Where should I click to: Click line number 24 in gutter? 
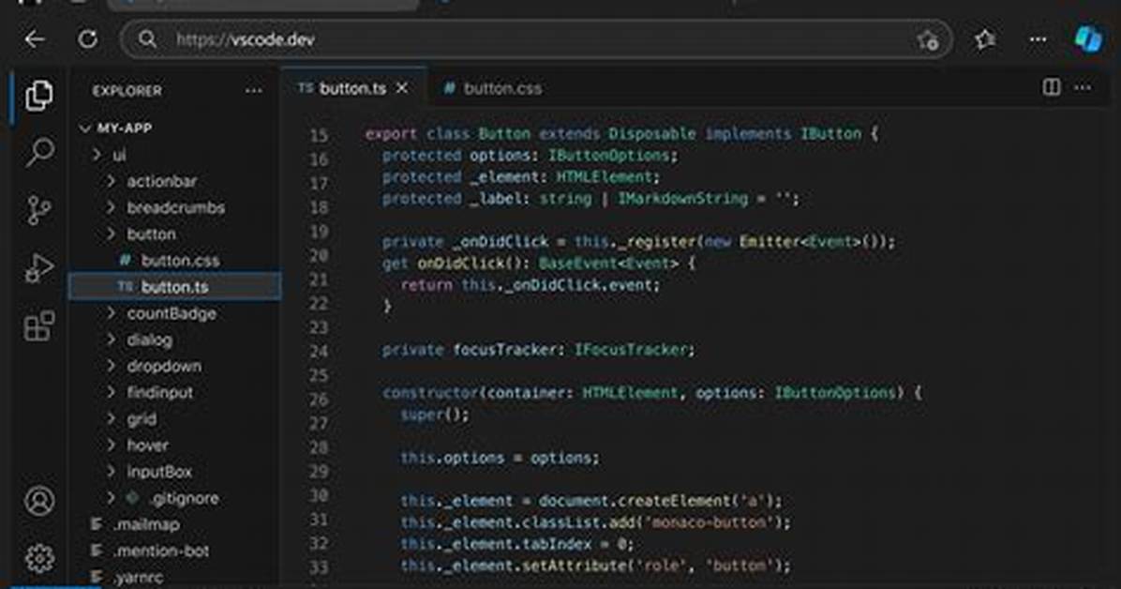click(x=319, y=351)
